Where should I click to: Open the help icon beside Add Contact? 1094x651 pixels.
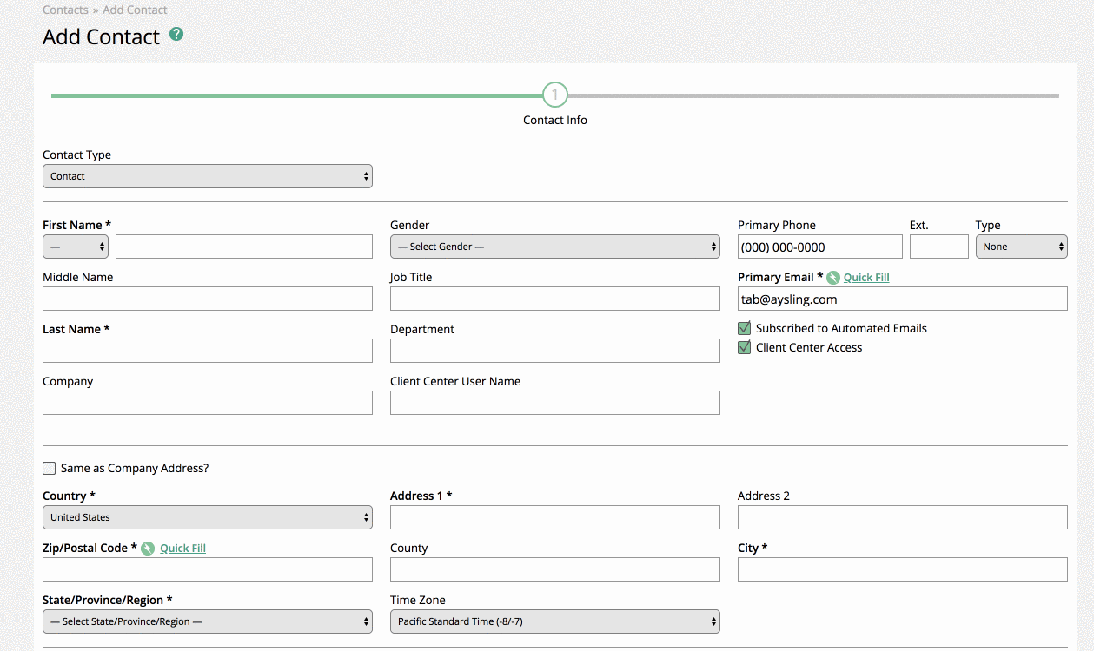(x=176, y=35)
